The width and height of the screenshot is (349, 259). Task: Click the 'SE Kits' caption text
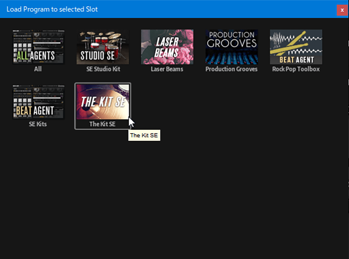pos(38,124)
